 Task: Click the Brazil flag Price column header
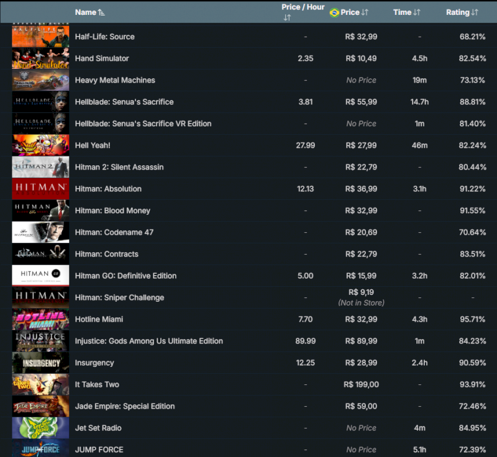(349, 12)
